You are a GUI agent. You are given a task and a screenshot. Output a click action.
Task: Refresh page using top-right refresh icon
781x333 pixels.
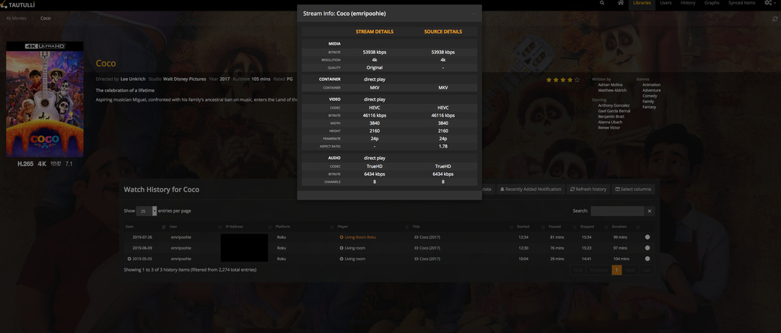(775, 19)
